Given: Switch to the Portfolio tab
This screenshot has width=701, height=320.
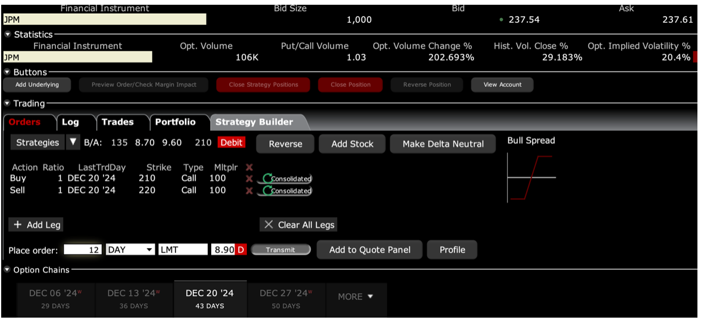Looking at the screenshot, I should coord(175,122).
